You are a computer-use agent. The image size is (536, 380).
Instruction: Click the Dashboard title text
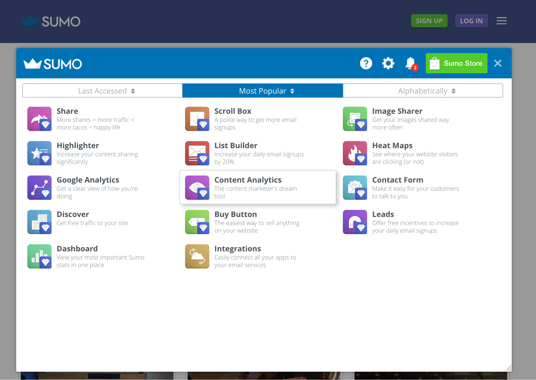pos(77,248)
